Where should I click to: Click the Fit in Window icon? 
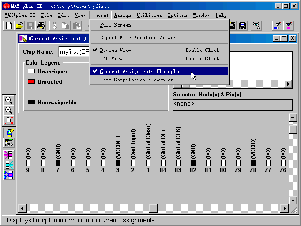[x=8, y=120]
